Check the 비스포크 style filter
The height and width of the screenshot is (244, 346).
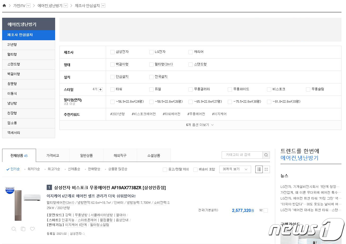tap(269, 89)
